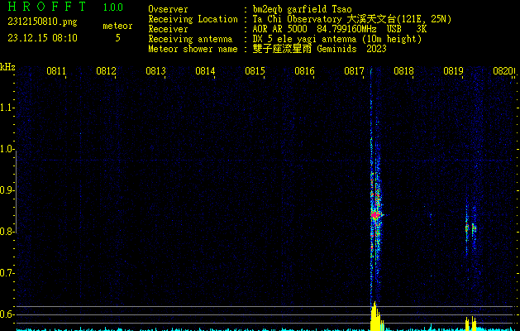This screenshot has width=520, height=331.
Task: Select the 2312150810.png filename
Action: [x=41, y=21]
